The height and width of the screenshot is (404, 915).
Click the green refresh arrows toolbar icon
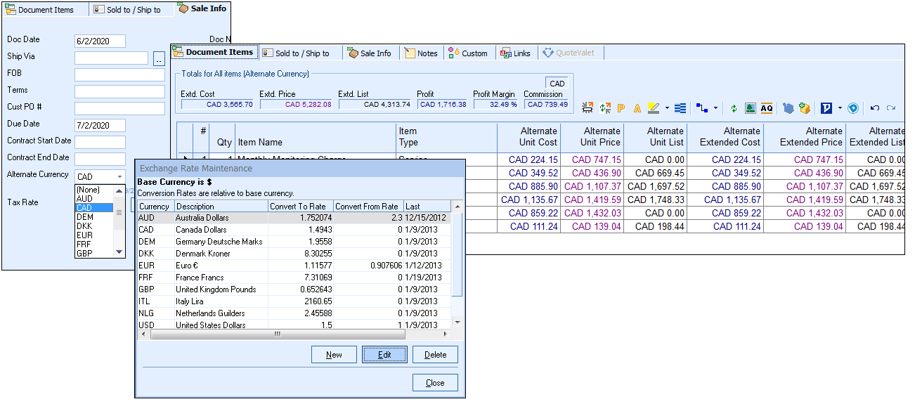coord(734,108)
